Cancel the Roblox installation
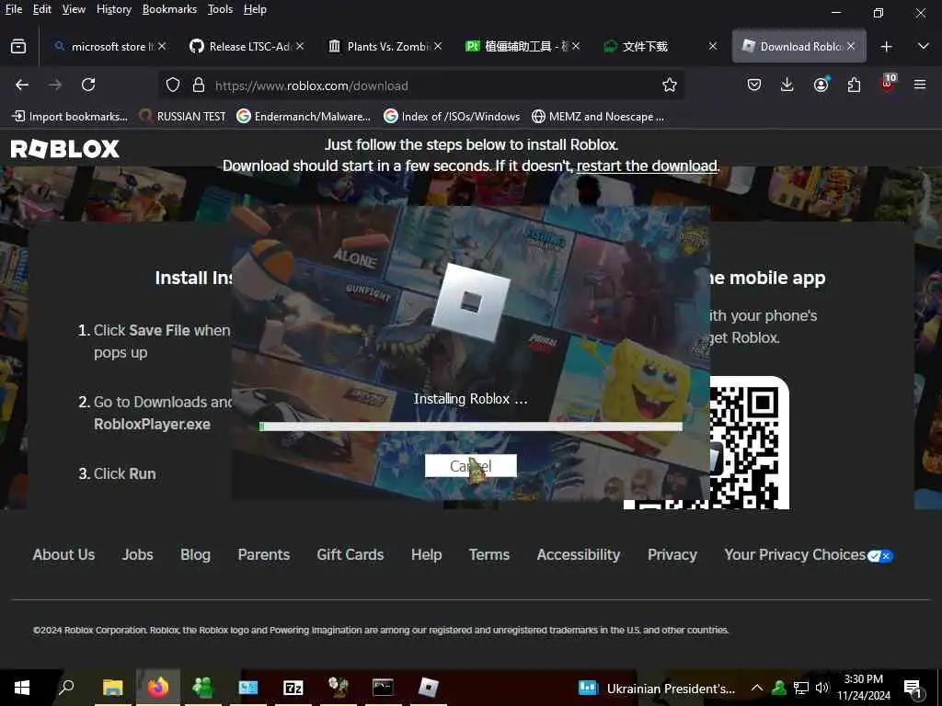942x706 pixels. 470,466
